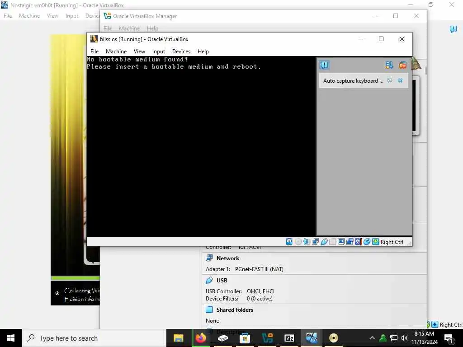Toggle notification center icon in bliss os panel
463x347 pixels.
coord(324,65)
